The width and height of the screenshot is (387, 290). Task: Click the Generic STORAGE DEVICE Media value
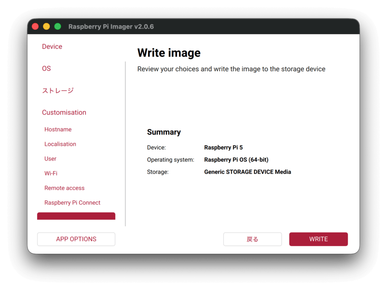(248, 172)
